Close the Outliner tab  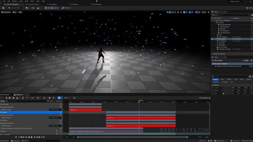[225, 12]
